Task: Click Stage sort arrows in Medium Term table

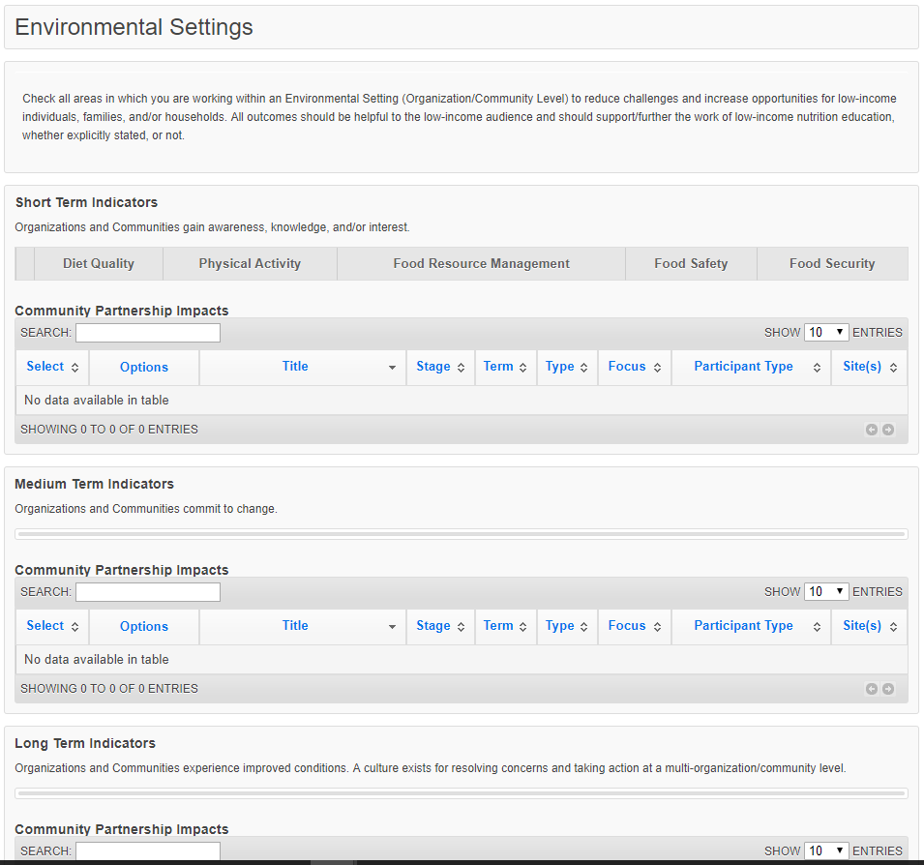Action: coord(461,627)
